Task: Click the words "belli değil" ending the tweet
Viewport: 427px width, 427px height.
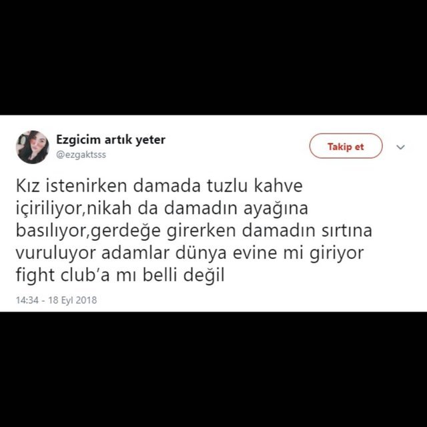Action: pos(183,276)
